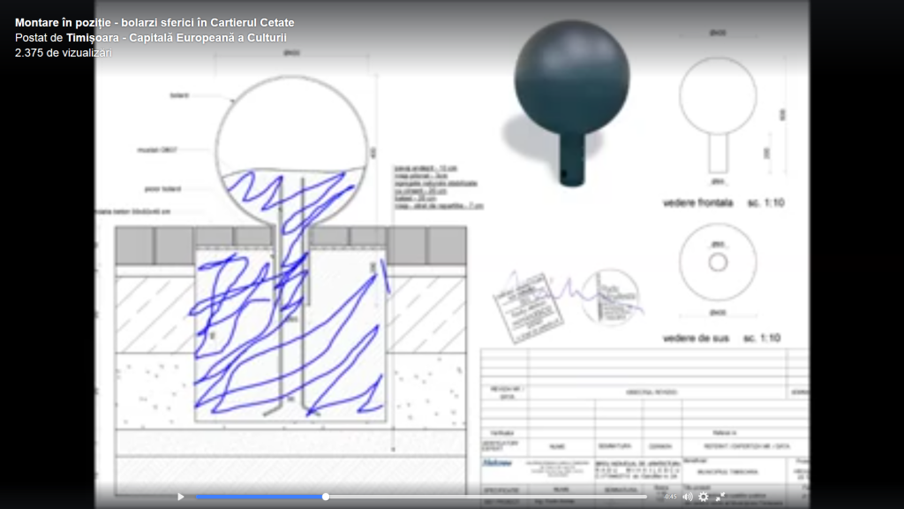Screen dimensions: 904x509
Task: Click the vedere frontală drawing label
Action: 697,203
